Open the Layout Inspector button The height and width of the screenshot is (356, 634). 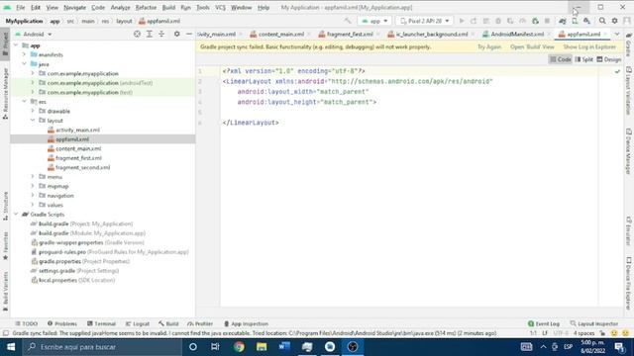(x=594, y=323)
